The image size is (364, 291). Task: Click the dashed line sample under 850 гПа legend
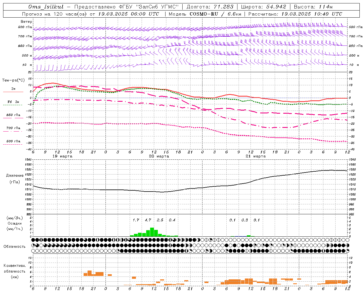pyautogui.click(x=13, y=118)
